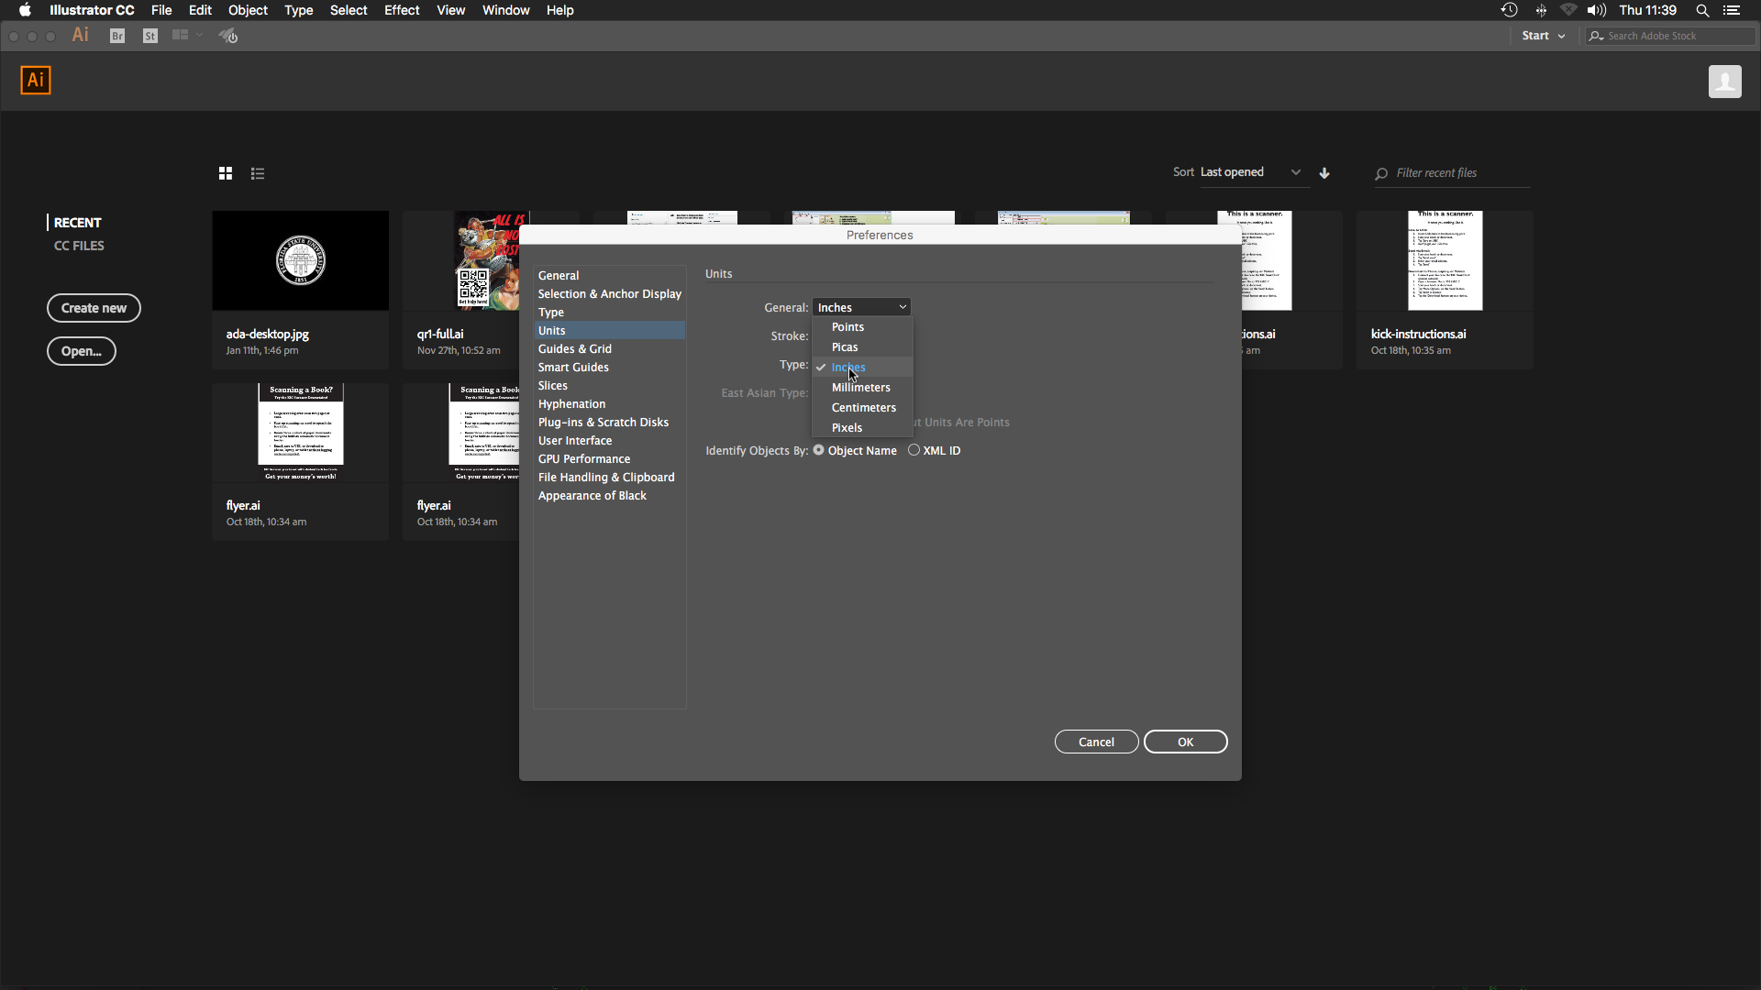Switch to grid view of recent files
The height and width of the screenshot is (990, 1761).
pyautogui.click(x=226, y=173)
